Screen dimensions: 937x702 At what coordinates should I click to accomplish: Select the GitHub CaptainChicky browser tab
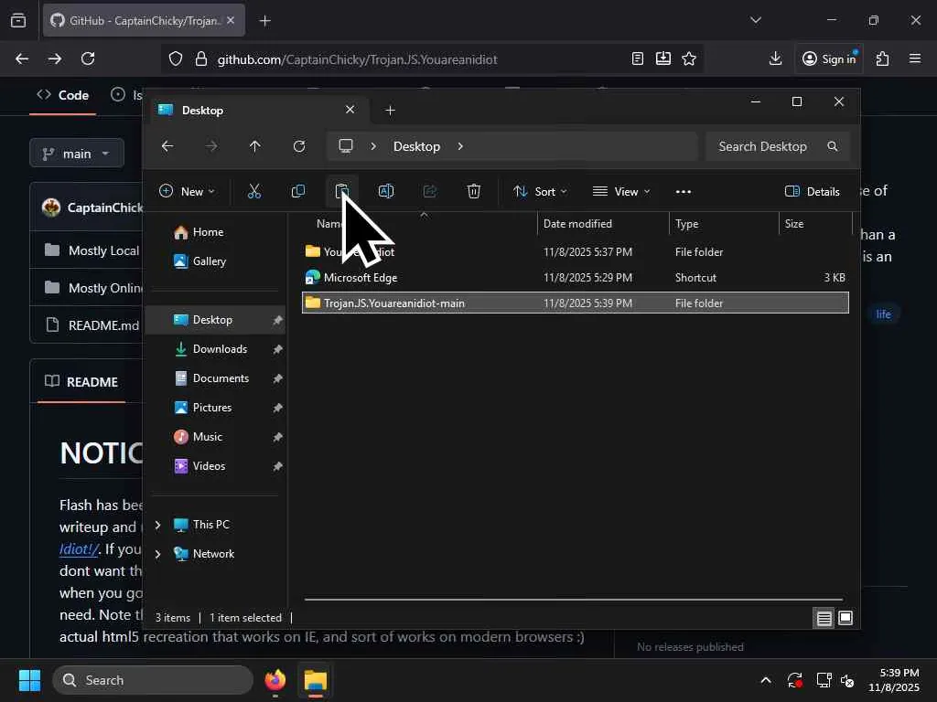[x=144, y=21]
